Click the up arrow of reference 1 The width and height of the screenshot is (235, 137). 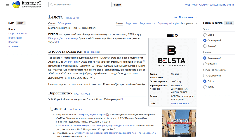56,115
